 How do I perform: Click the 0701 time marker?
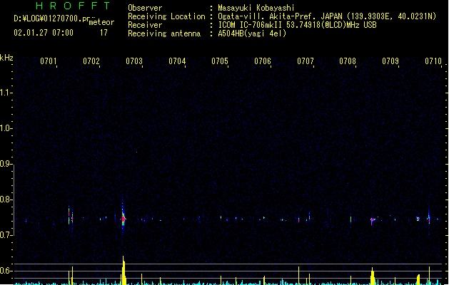coord(48,61)
